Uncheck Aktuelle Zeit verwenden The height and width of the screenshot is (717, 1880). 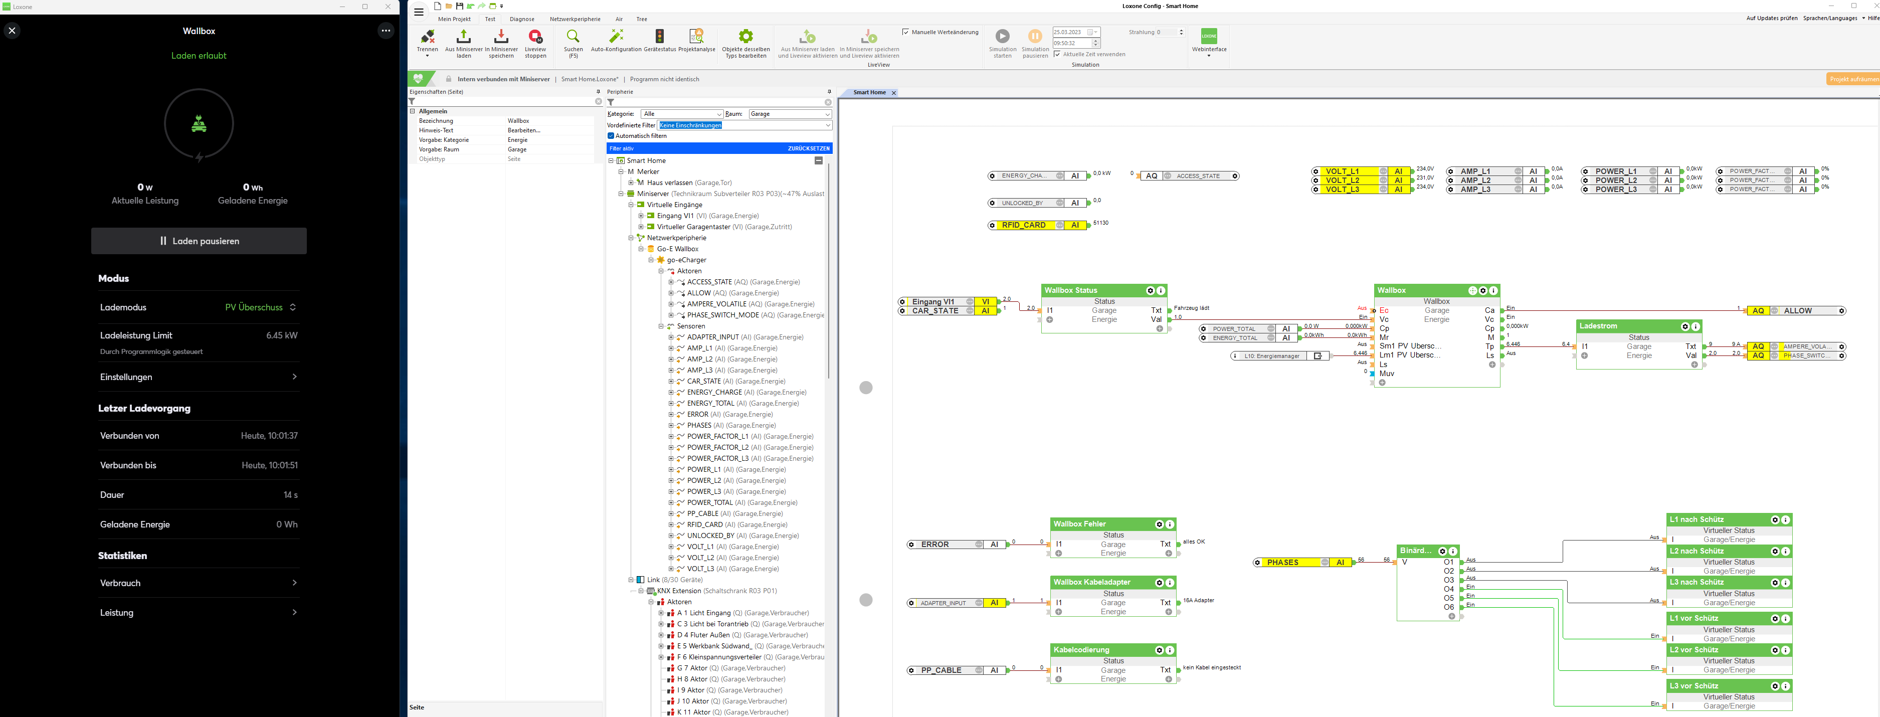point(1057,54)
